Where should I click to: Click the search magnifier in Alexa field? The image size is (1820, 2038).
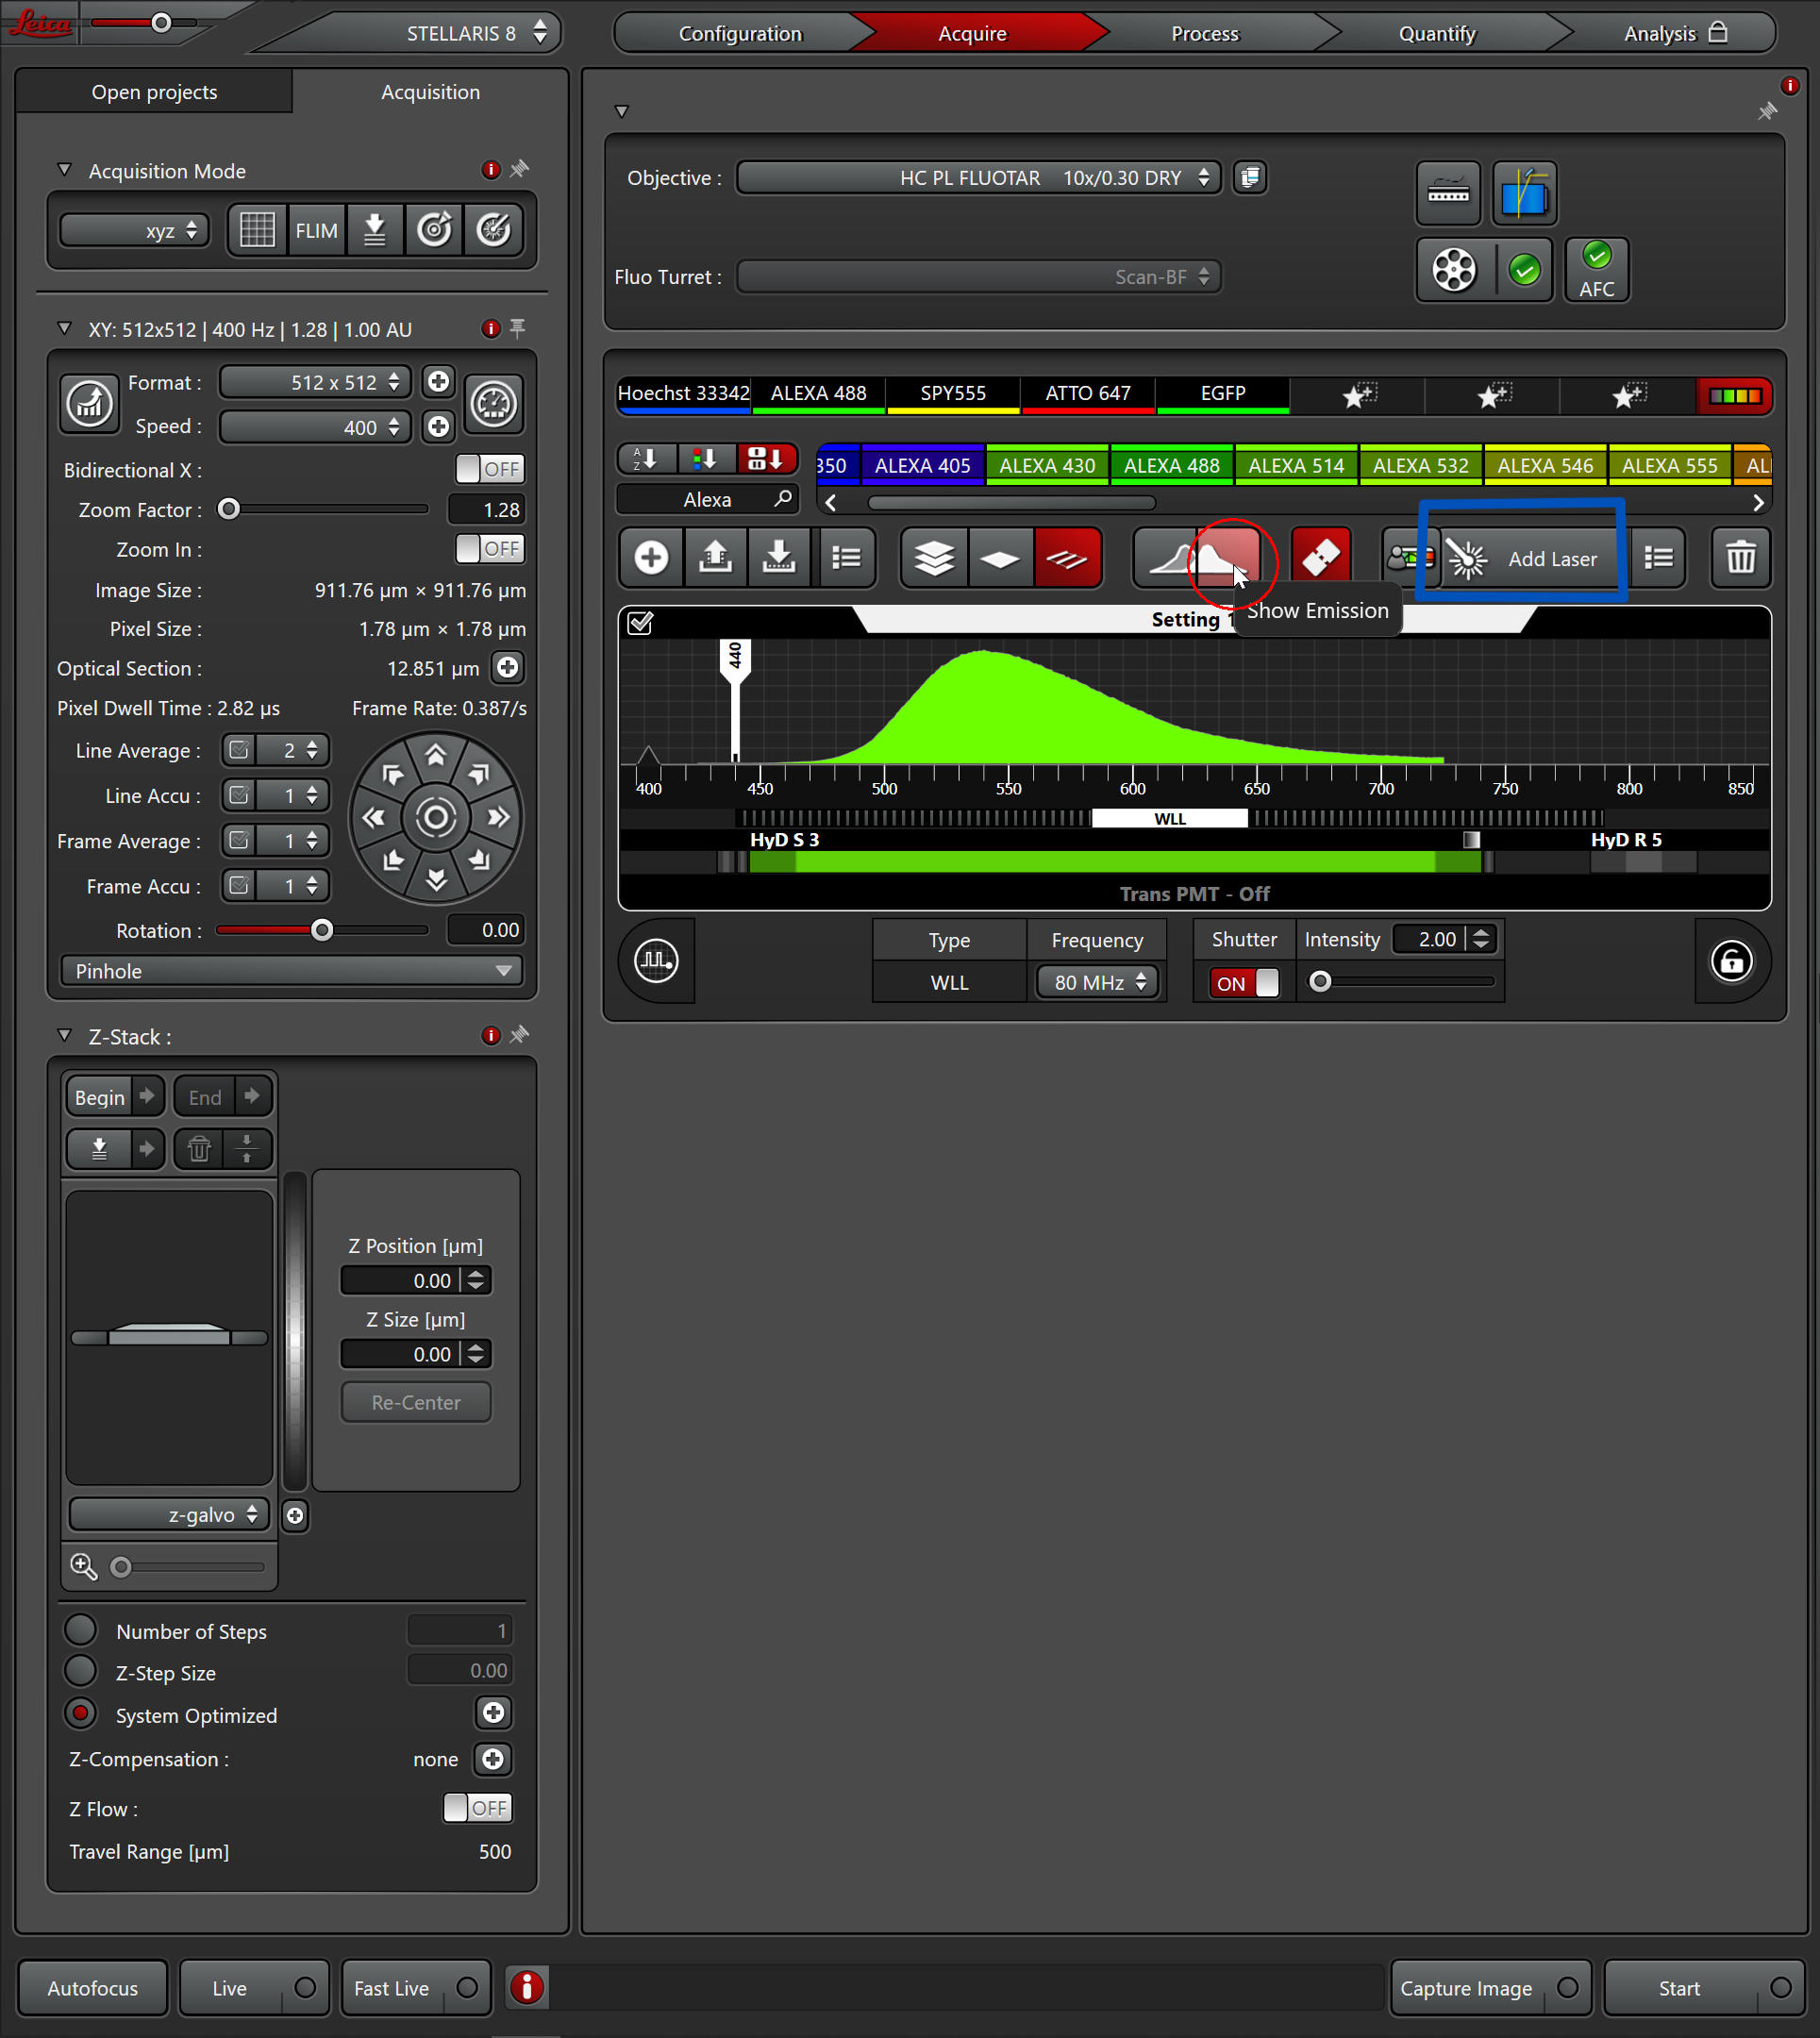coord(783,498)
